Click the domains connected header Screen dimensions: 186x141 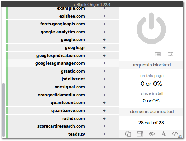(152, 112)
